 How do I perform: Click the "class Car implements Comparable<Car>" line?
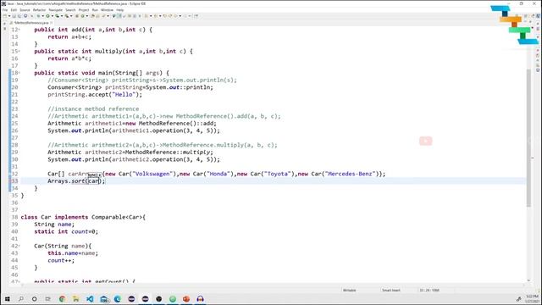pyautogui.click(x=83, y=217)
